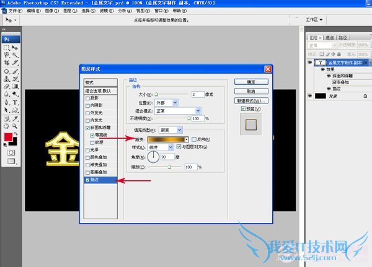Select the Notes tool
The height and width of the screenshot is (267, 372).
tap(6, 118)
